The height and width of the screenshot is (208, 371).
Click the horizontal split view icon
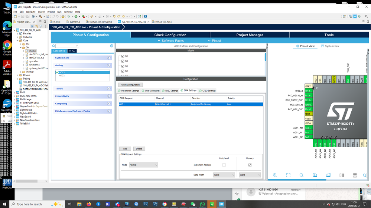point(355,175)
